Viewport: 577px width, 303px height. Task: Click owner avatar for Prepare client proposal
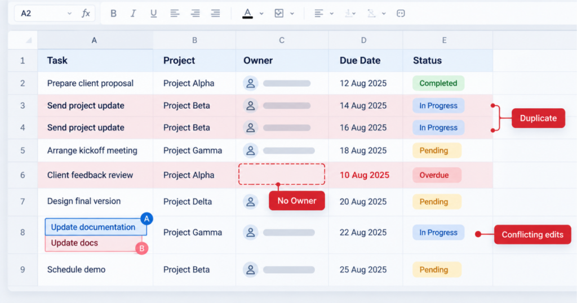(x=251, y=83)
